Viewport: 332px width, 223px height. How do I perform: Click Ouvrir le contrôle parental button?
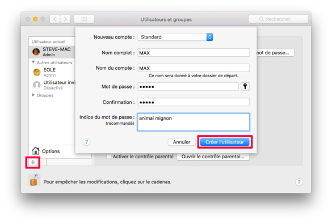213,157
